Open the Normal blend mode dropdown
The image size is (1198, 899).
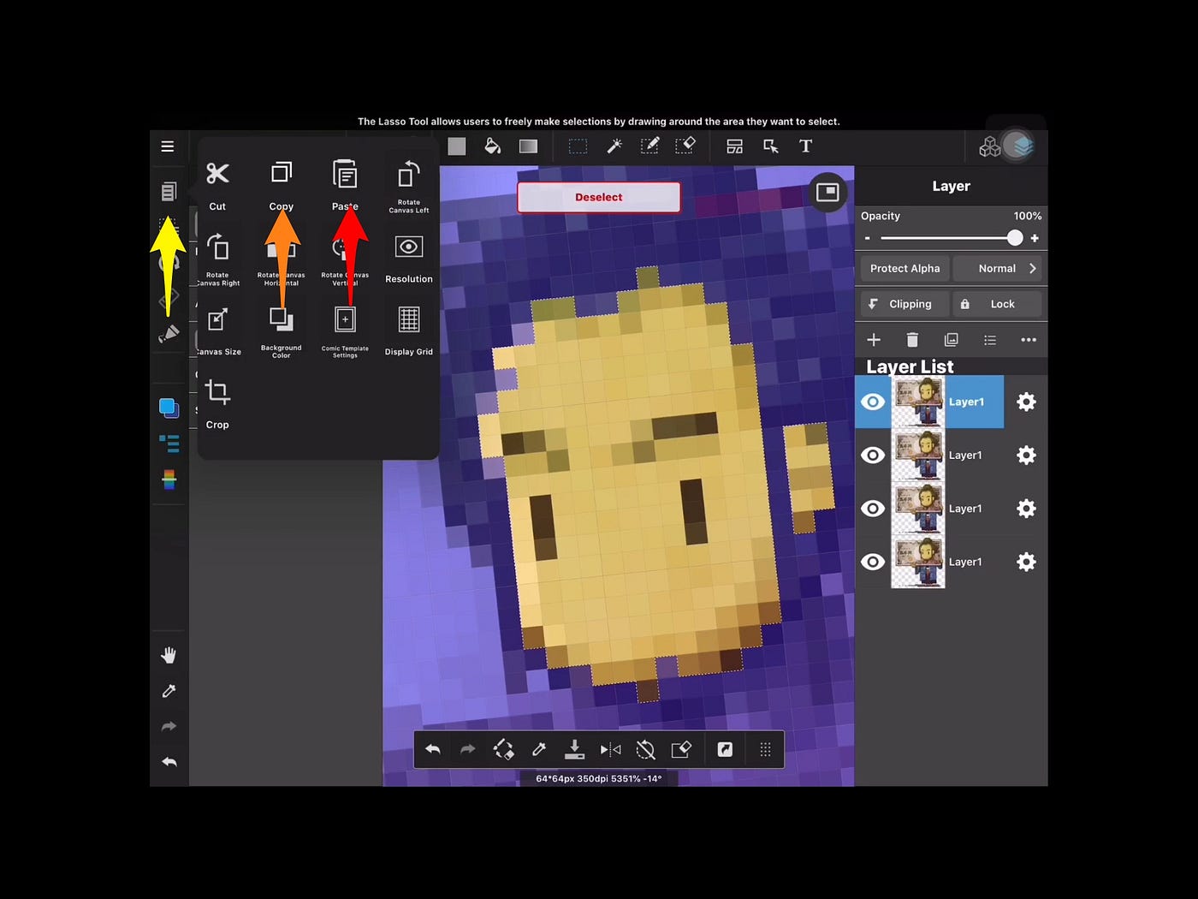click(998, 269)
